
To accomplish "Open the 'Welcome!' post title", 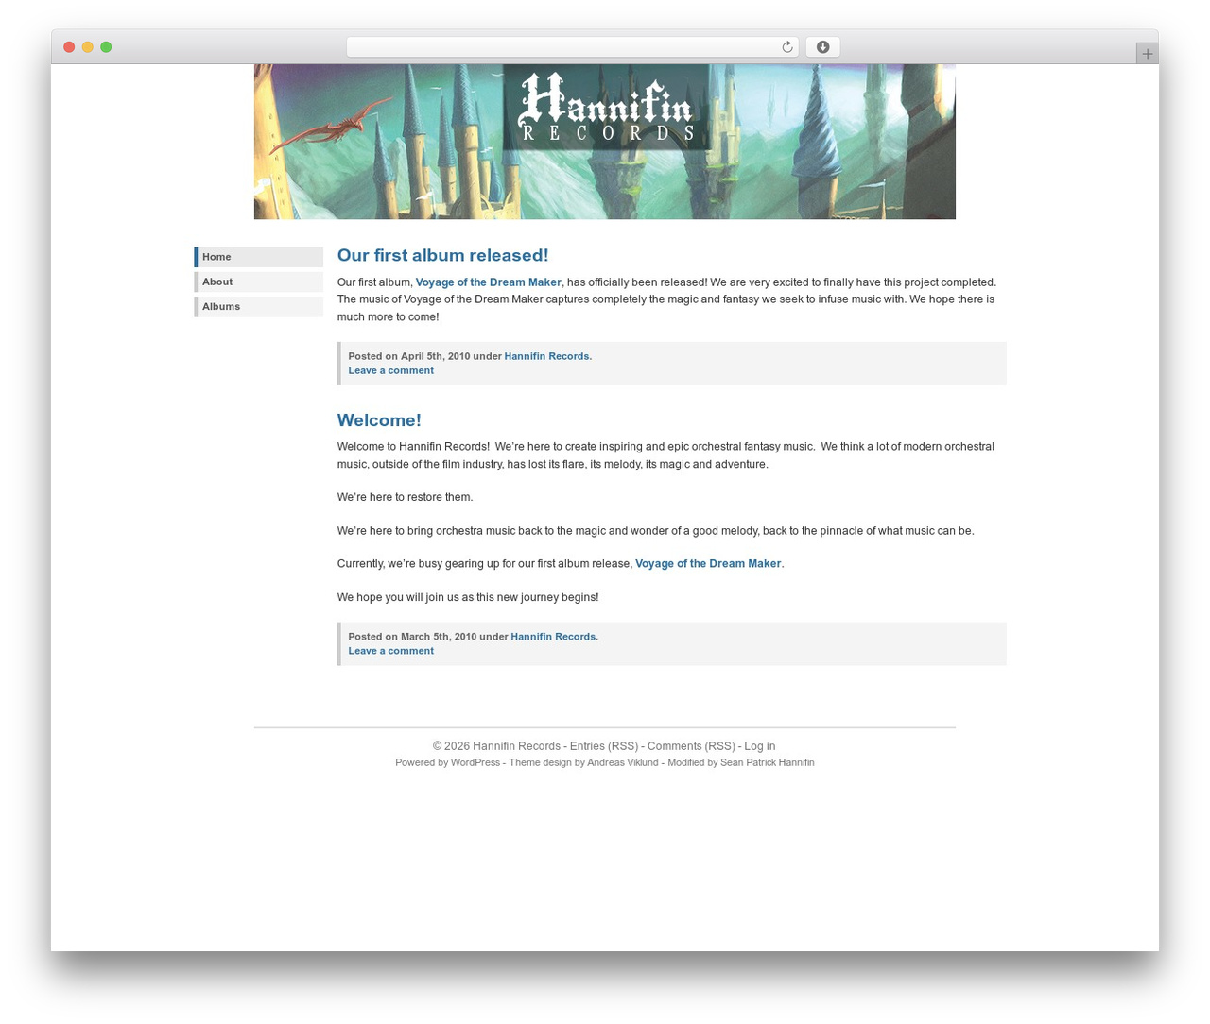I will coord(379,420).
